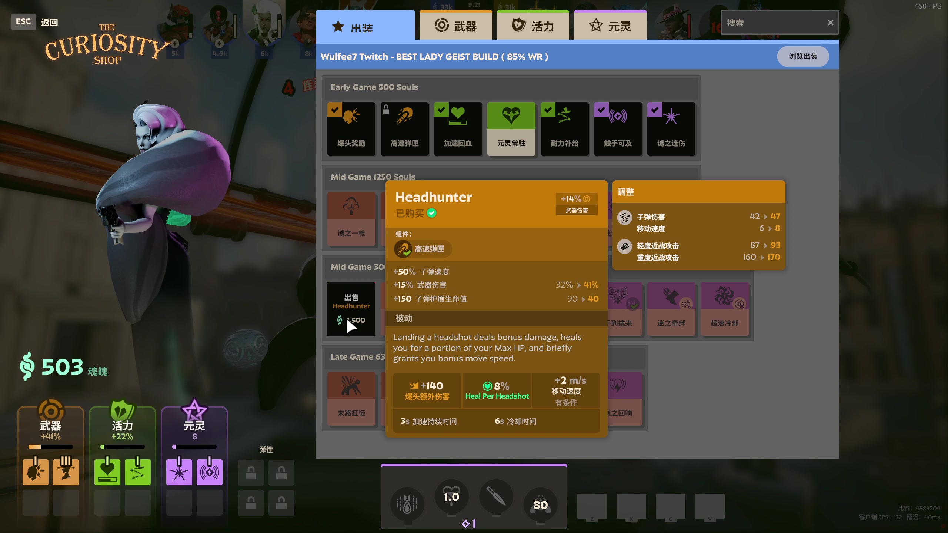Select the 爆头奖励 item card
948x533 pixels.
tap(351, 128)
